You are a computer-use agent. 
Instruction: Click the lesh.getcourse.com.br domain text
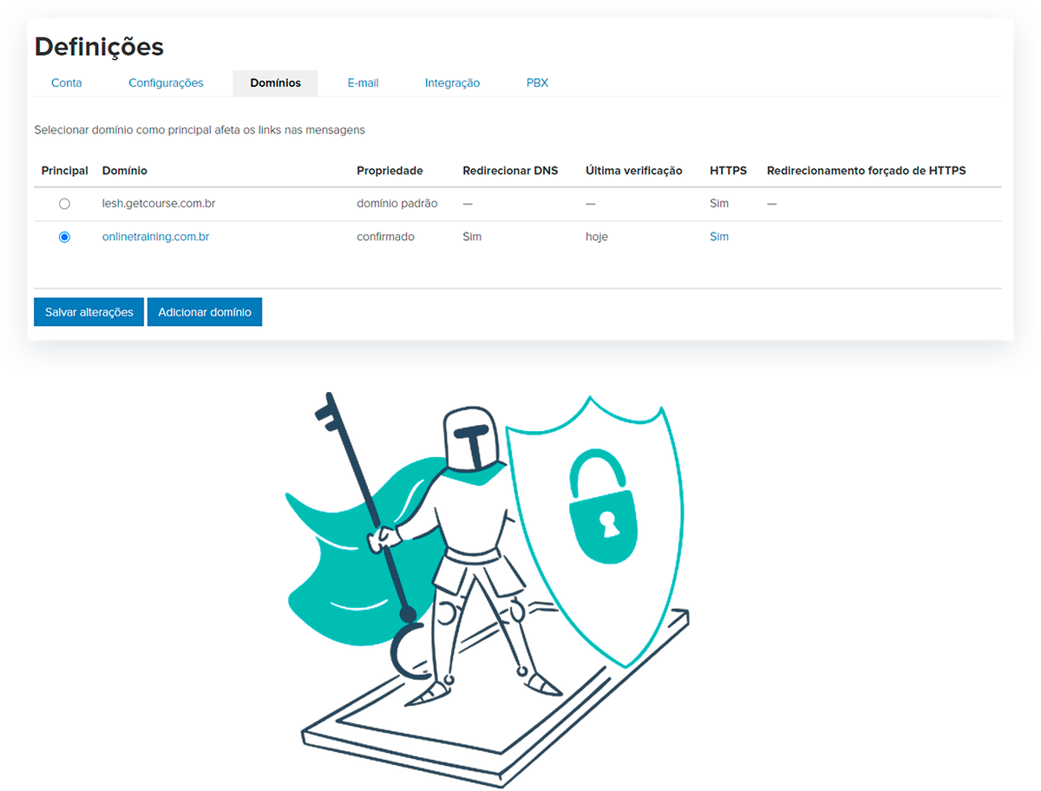click(x=159, y=204)
